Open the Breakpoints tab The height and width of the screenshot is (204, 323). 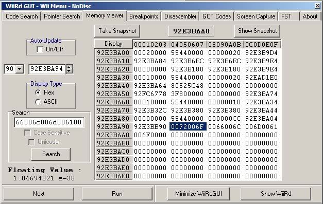[144, 16]
